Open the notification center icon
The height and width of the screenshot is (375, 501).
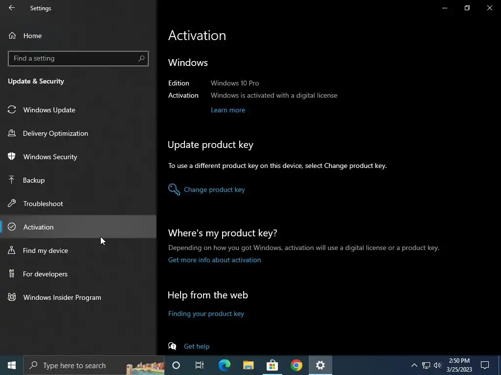click(485, 365)
